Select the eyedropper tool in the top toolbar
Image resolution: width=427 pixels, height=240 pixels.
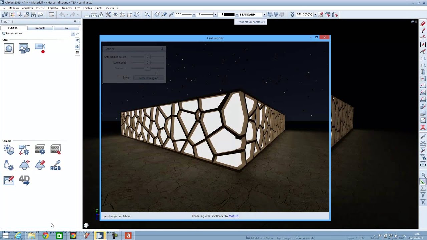coord(171,14)
